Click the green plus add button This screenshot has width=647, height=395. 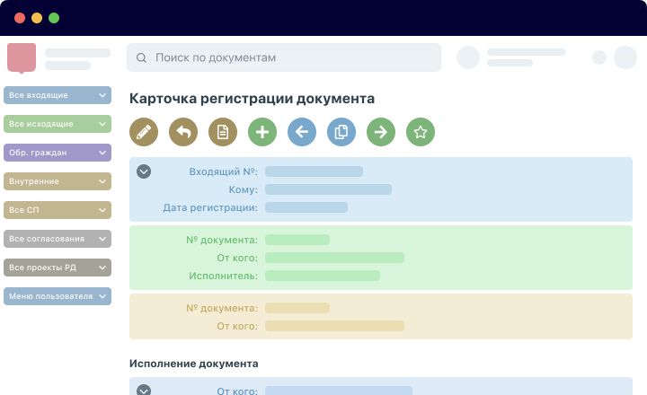pos(262,132)
